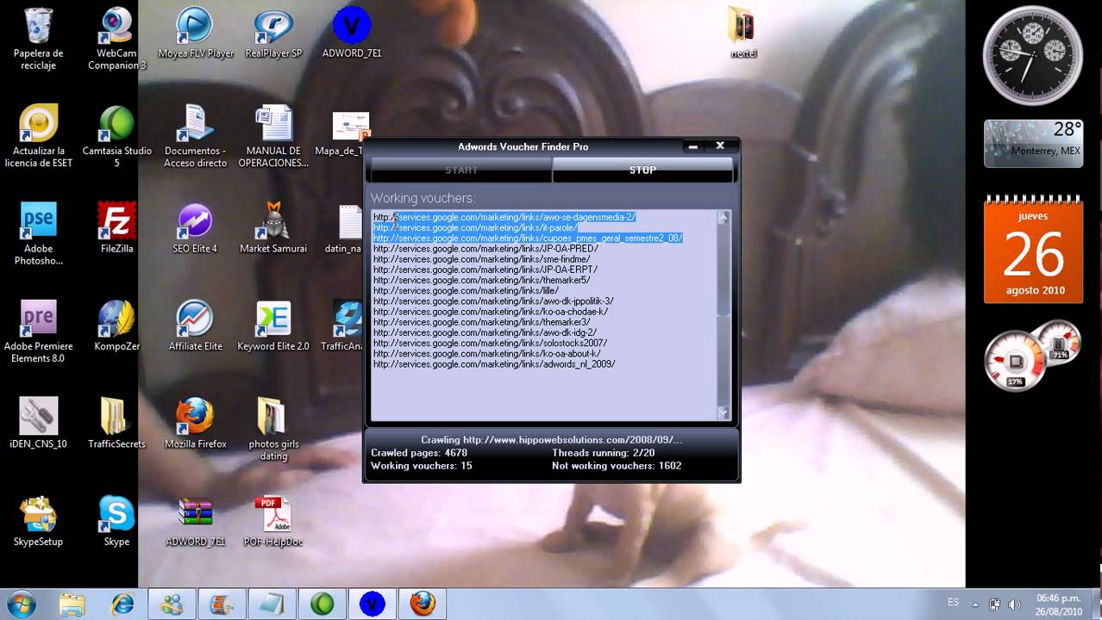
Task: Open SEO Elite 4 shortcut
Action: pyautogui.click(x=195, y=228)
